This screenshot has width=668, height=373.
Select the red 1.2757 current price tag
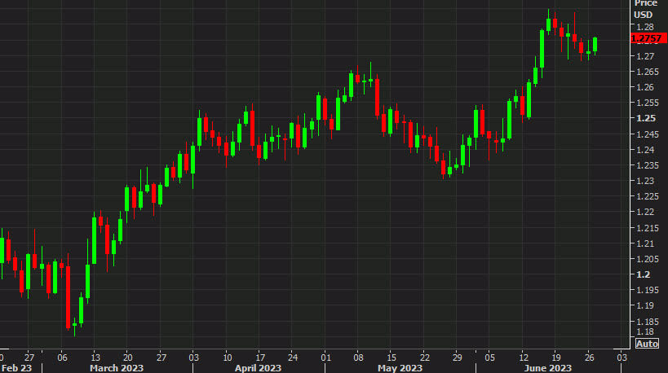point(648,38)
